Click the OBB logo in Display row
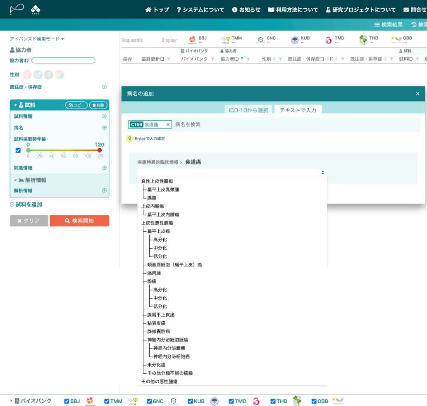427x406 pixels. pyautogui.click(x=397, y=40)
